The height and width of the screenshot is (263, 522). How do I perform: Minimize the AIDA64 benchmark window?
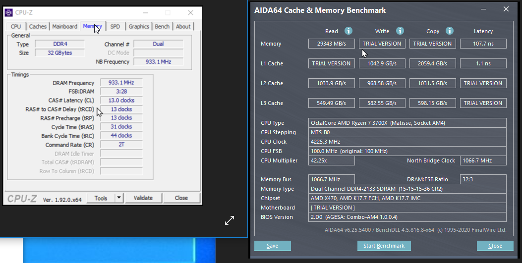[483, 9]
